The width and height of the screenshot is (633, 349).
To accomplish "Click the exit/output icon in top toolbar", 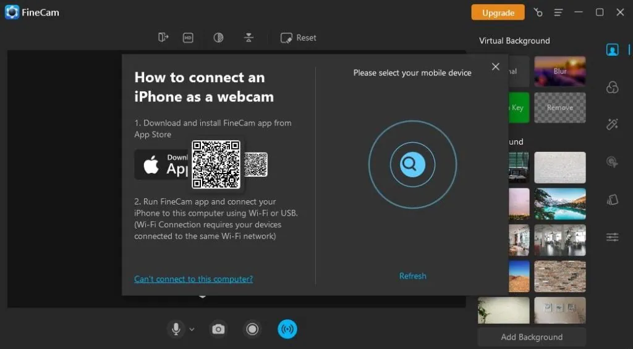I will [163, 38].
